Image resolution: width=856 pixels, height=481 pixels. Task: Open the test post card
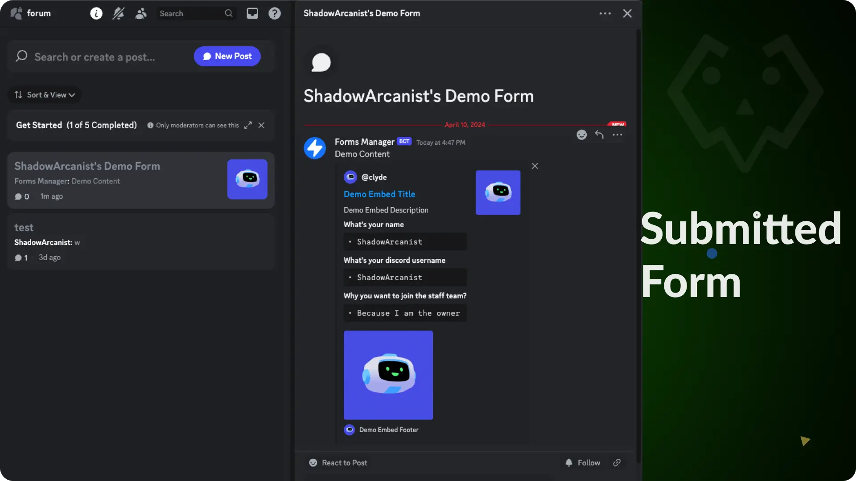[x=141, y=242]
